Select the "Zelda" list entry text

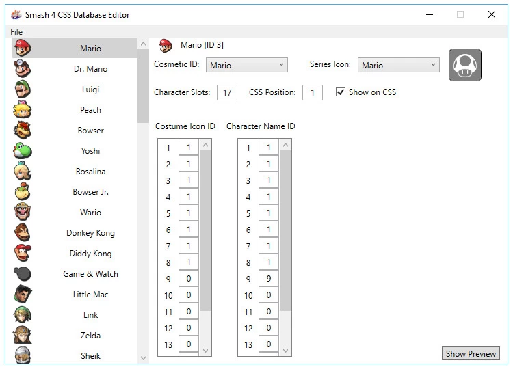pyautogui.click(x=90, y=336)
